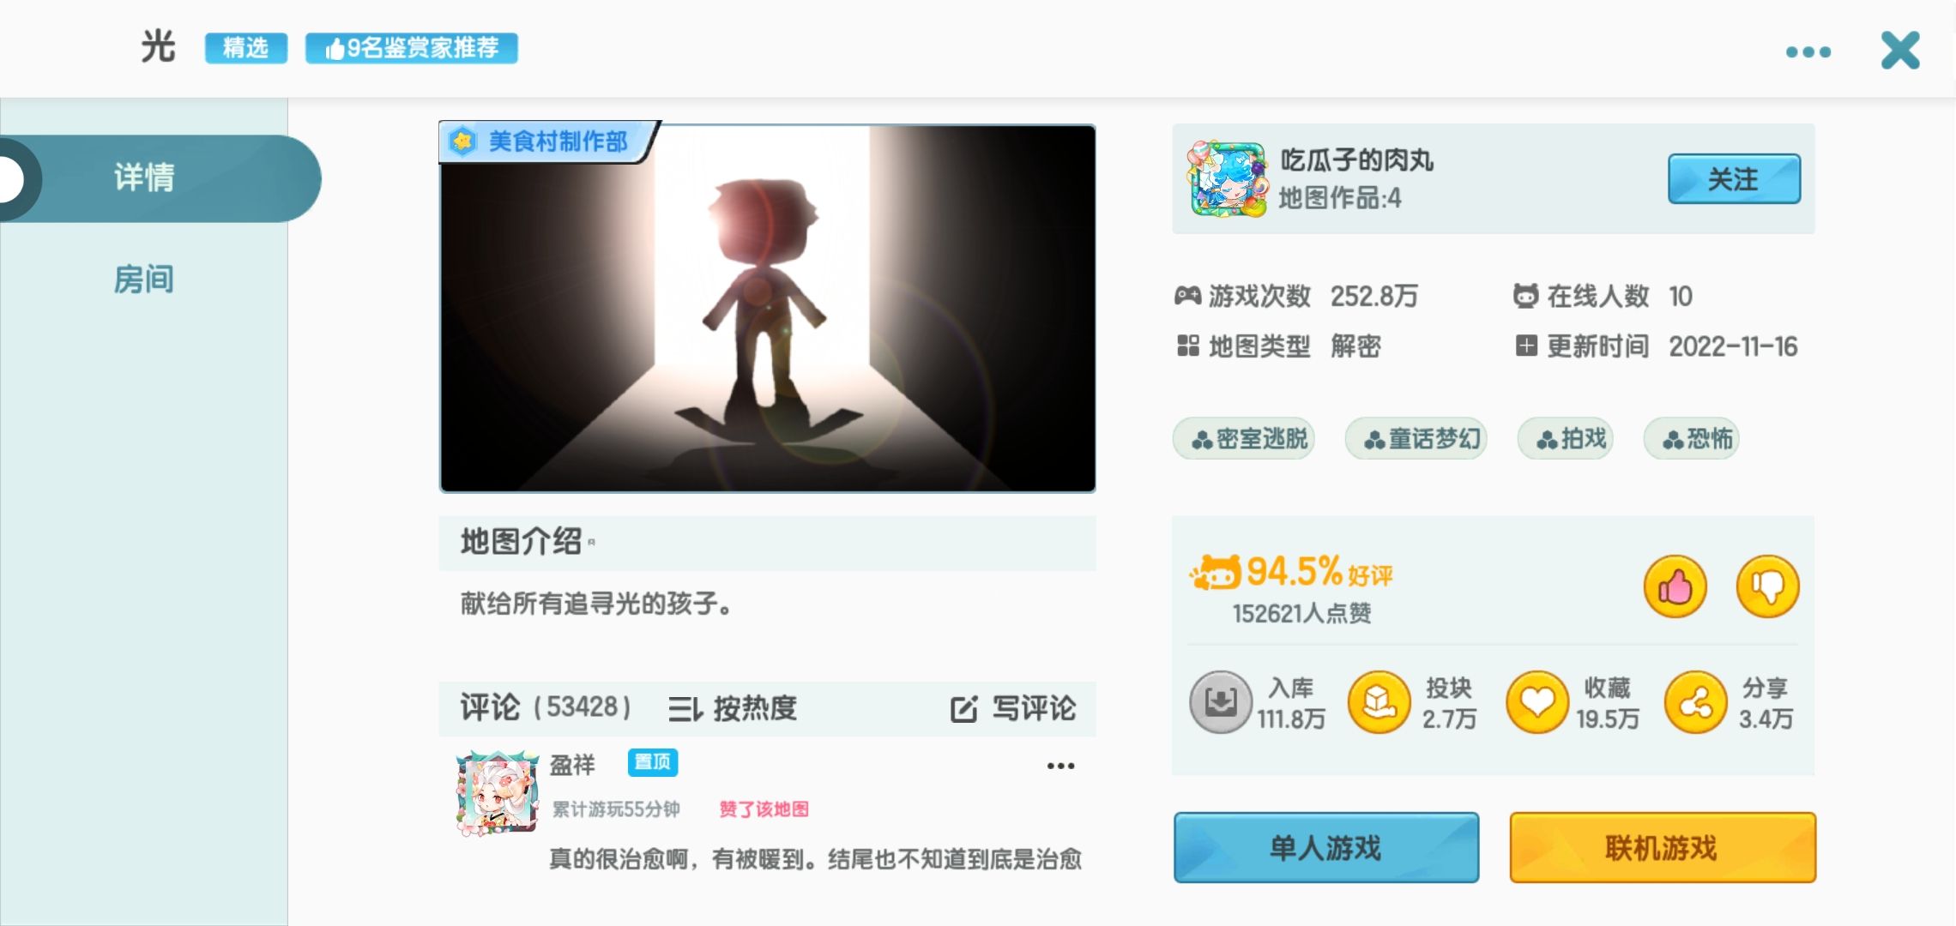Tap the 入库 download icon
This screenshot has height=926, width=1956.
(x=1220, y=702)
